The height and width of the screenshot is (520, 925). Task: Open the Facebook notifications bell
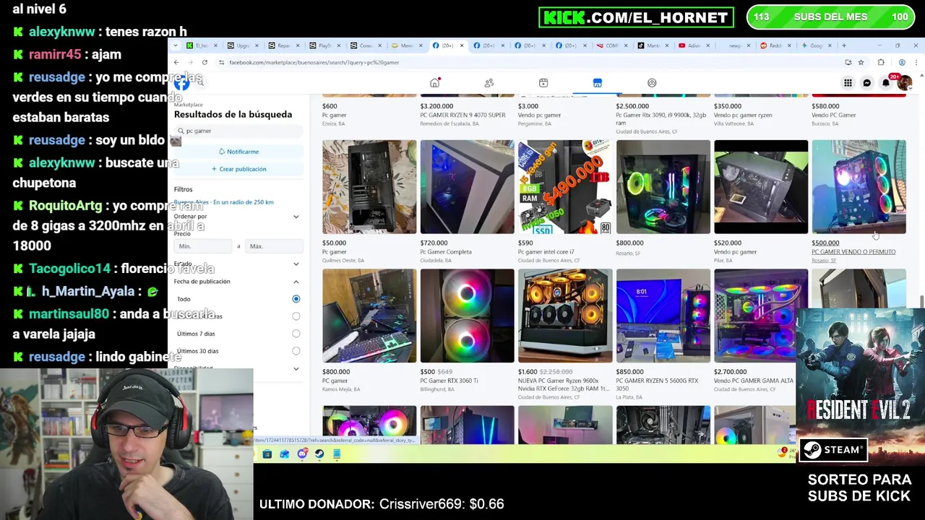886,83
